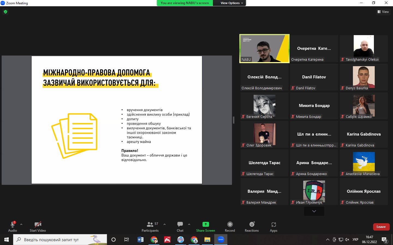The height and width of the screenshot is (245, 393).
Task: Show more participants with the down chevron
Action: 314,211
